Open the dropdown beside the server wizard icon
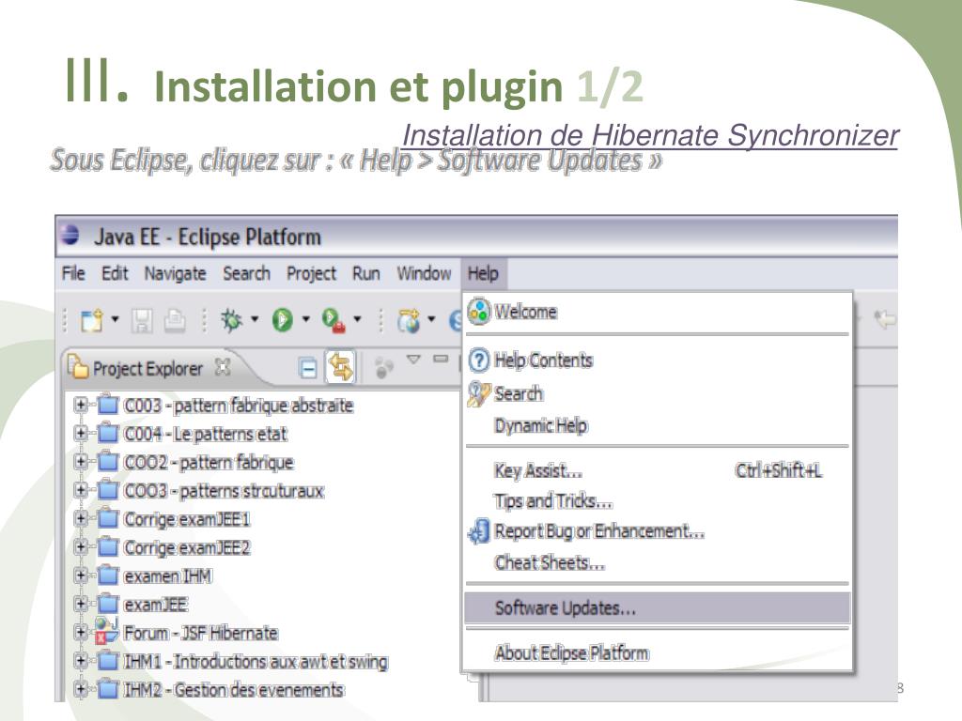 [x=431, y=319]
